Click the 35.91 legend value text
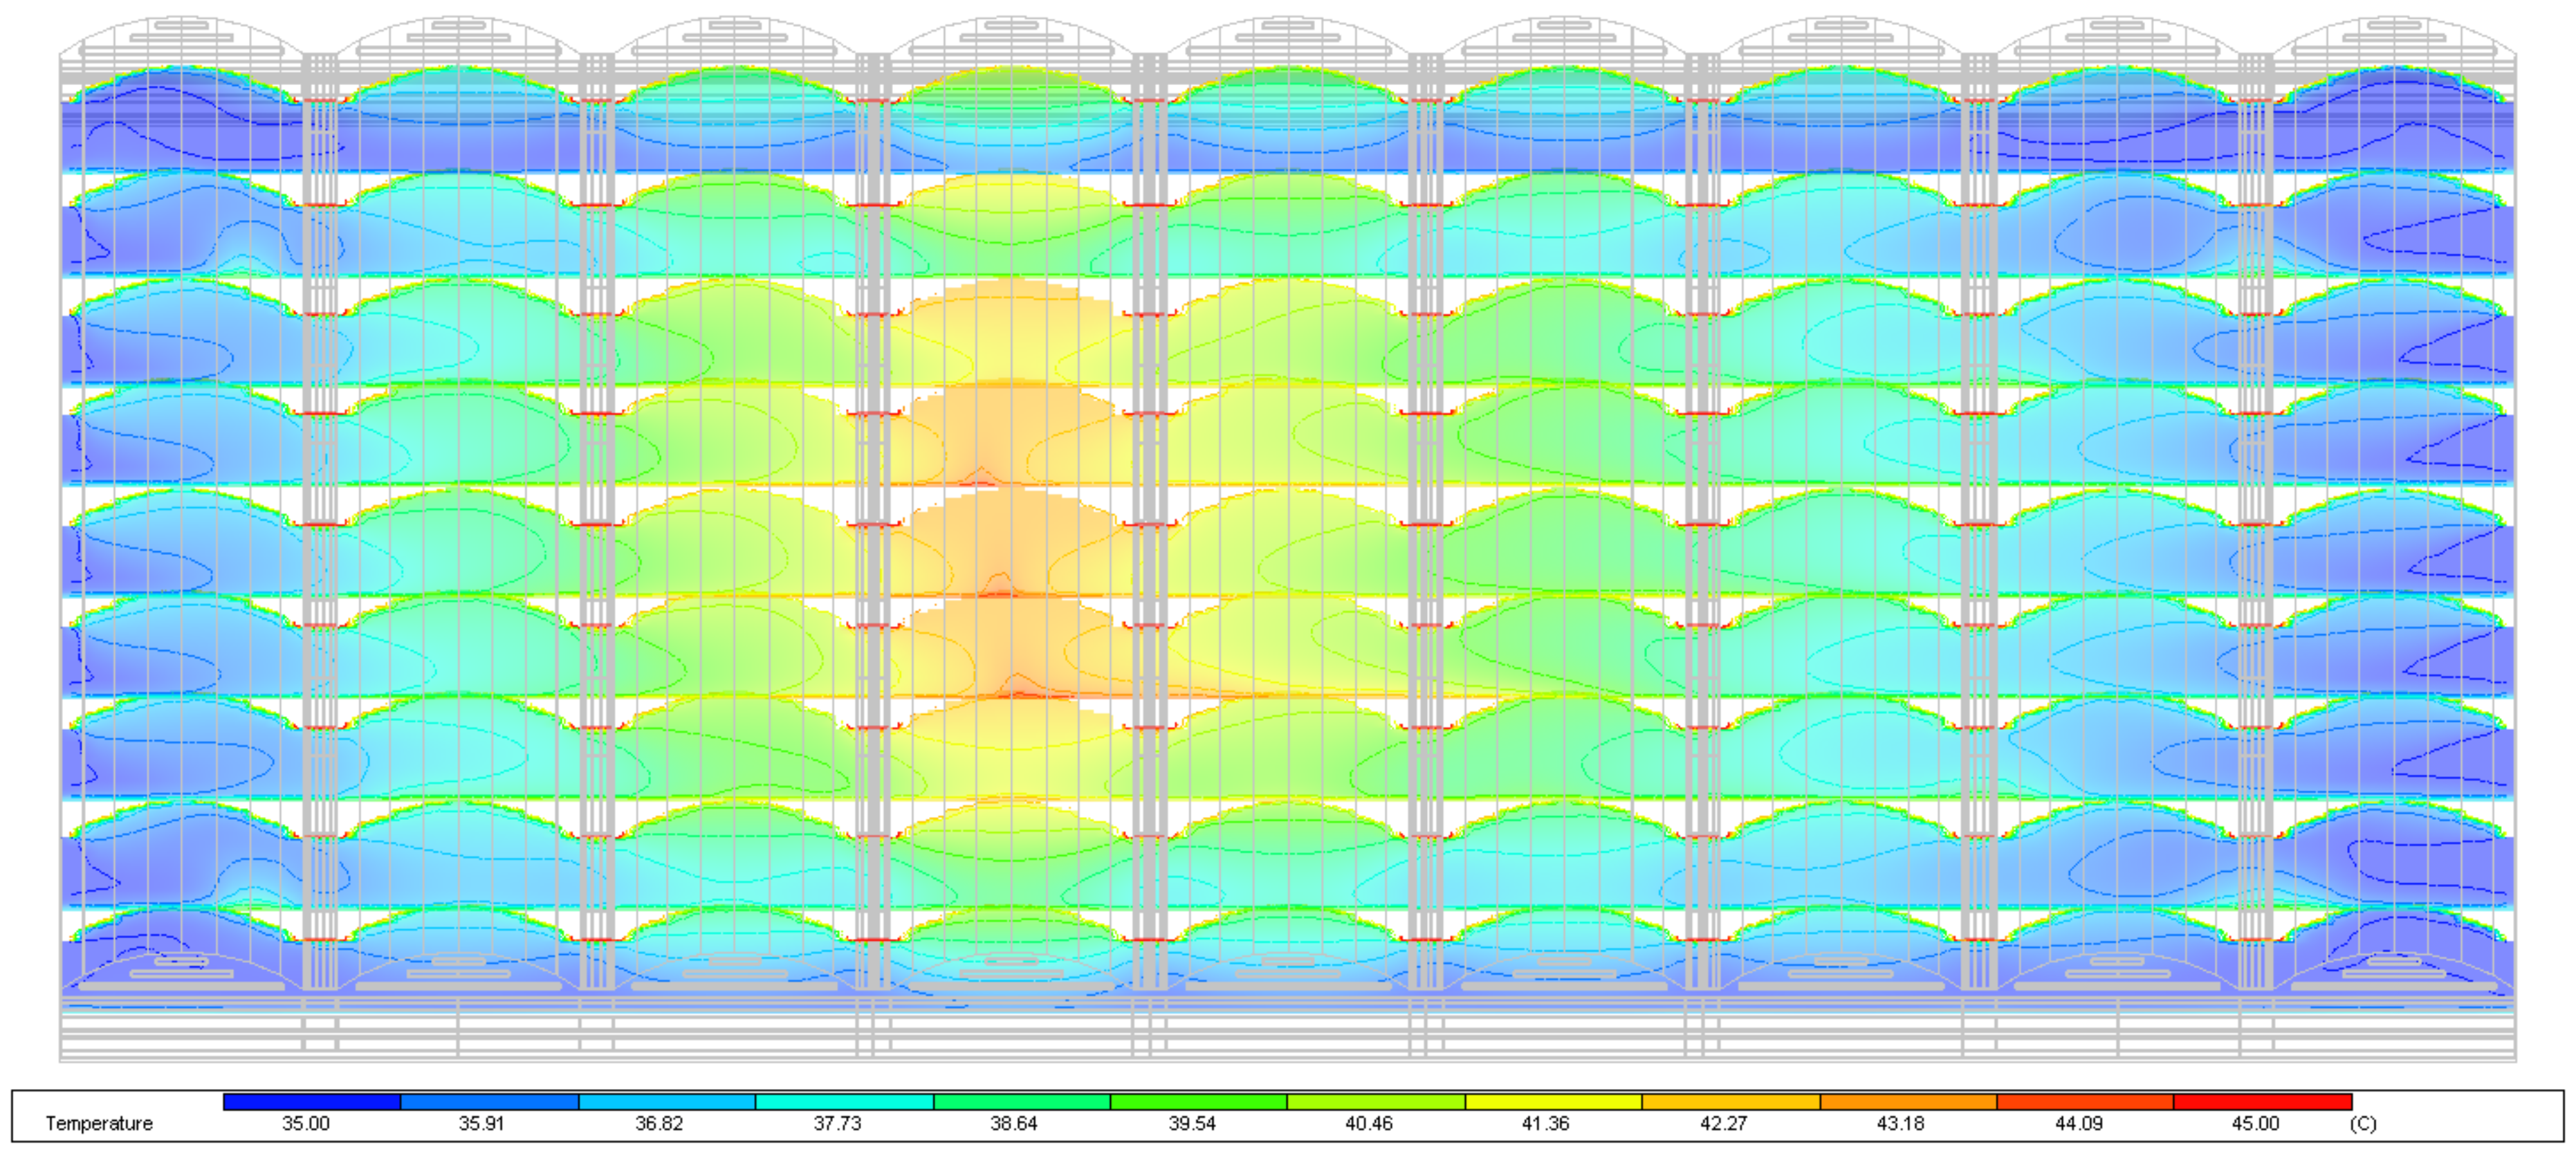Viewport: 2576px width, 1154px height. click(x=481, y=1123)
